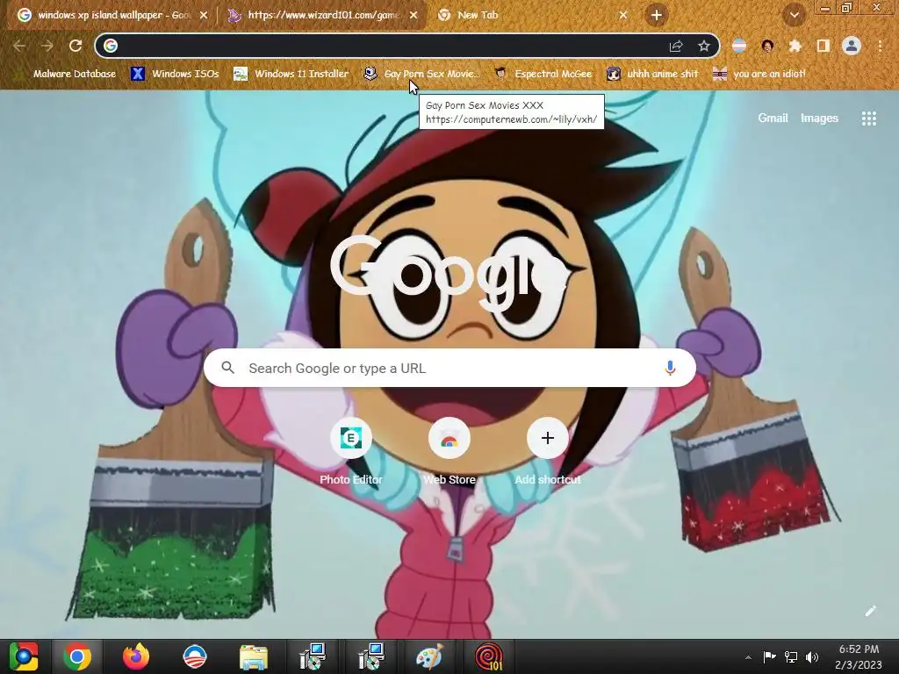Launch Firefox from the taskbar
The width and height of the screenshot is (899, 674).
(136, 656)
